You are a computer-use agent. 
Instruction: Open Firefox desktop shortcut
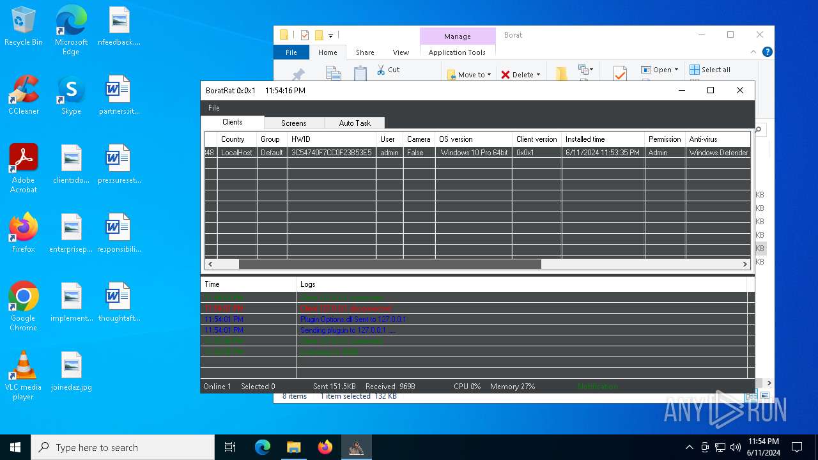pyautogui.click(x=24, y=233)
